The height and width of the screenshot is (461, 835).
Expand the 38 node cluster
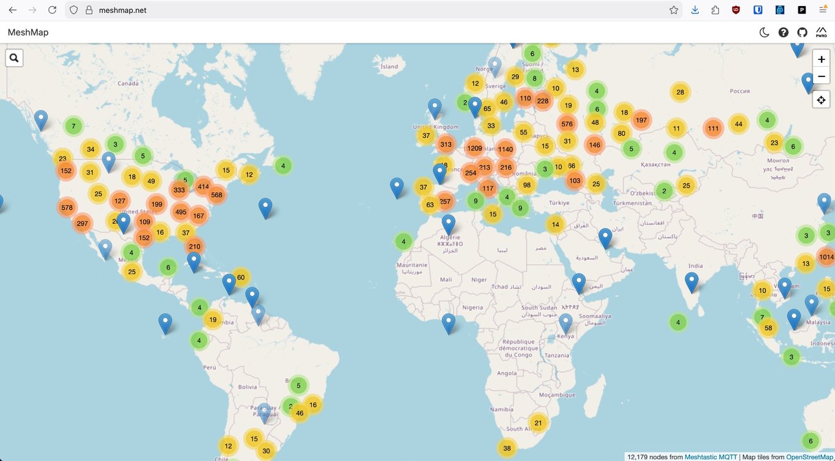[x=507, y=448]
